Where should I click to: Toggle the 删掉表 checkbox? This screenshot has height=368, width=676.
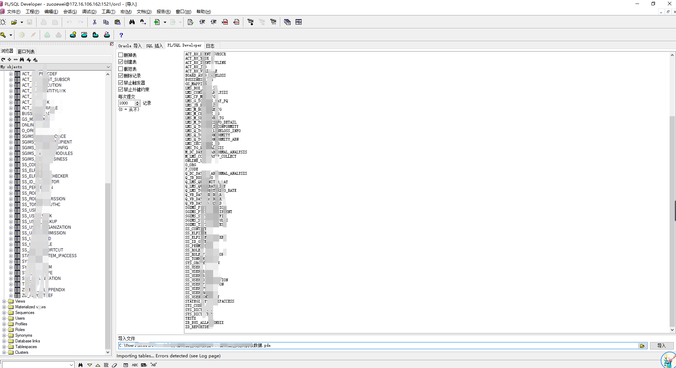(x=121, y=55)
